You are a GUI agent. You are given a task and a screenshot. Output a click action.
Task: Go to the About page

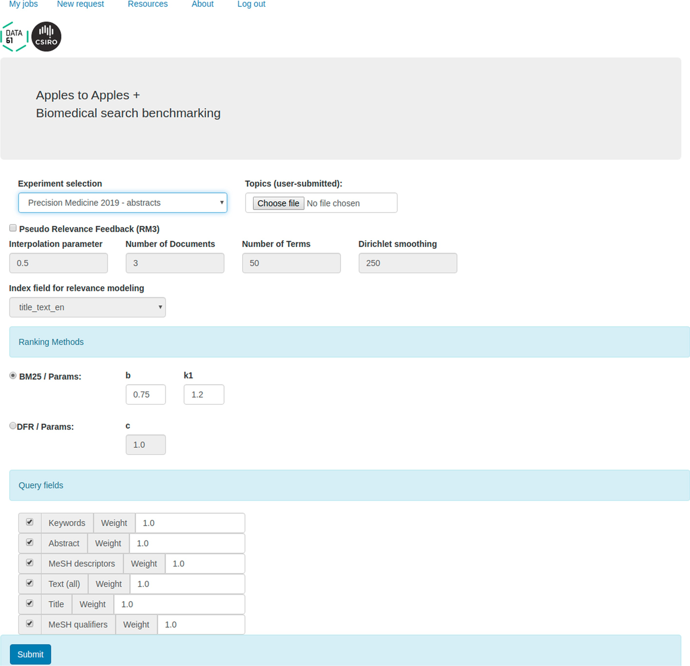(203, 4)
